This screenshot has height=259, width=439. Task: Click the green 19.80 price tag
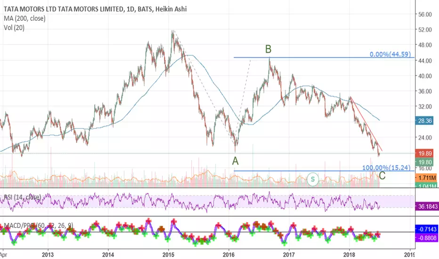[425, 162]
